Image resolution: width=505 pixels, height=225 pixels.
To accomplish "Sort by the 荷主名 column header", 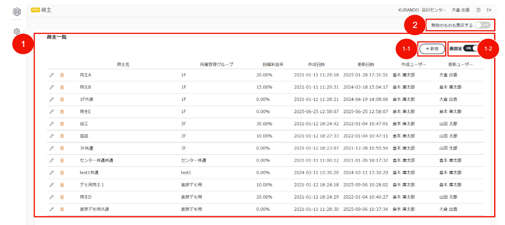I will pos(123,64).
